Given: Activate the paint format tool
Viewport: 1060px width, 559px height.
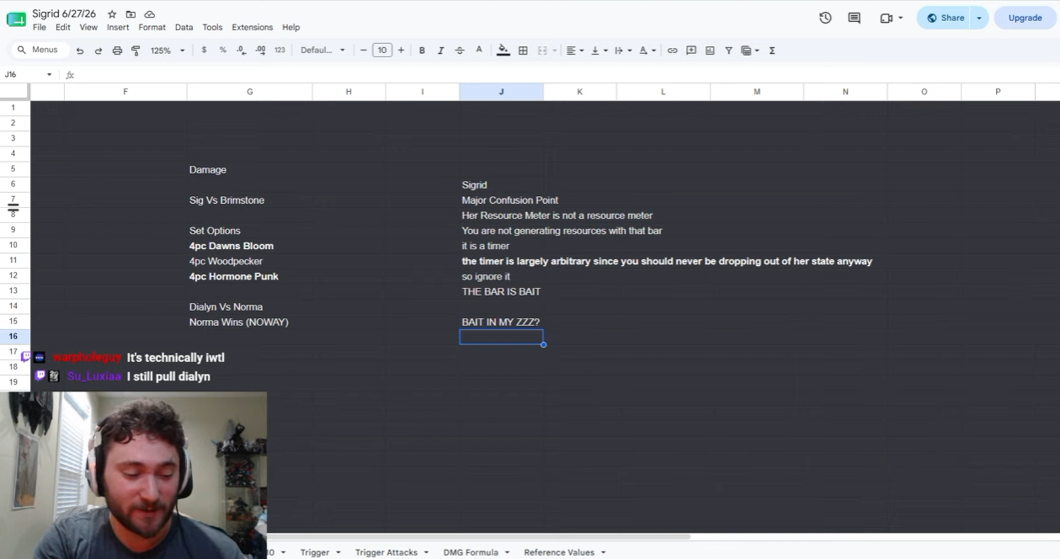Looking at the screenshot, I should click(x=136, y=51).
